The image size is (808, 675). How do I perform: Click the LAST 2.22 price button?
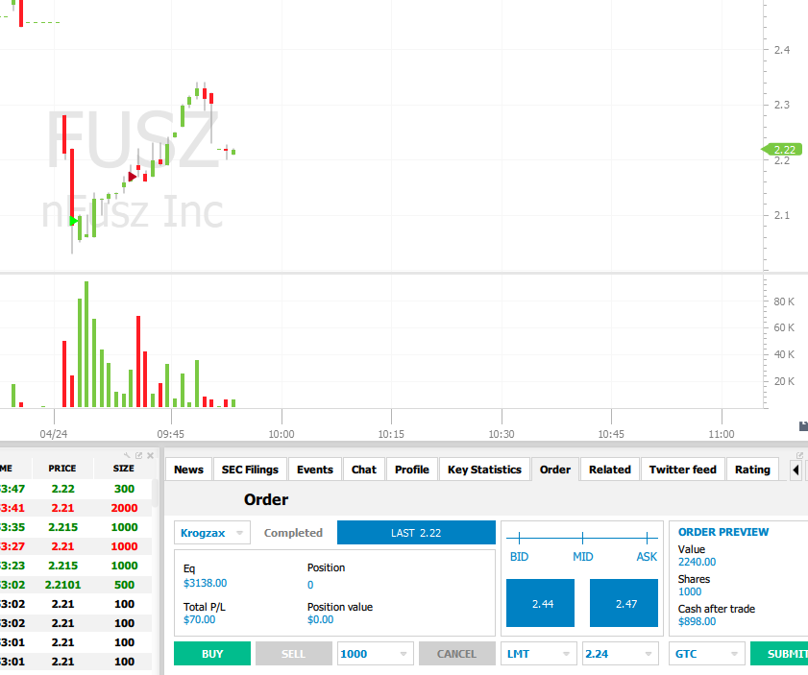[x=416, y=532]
